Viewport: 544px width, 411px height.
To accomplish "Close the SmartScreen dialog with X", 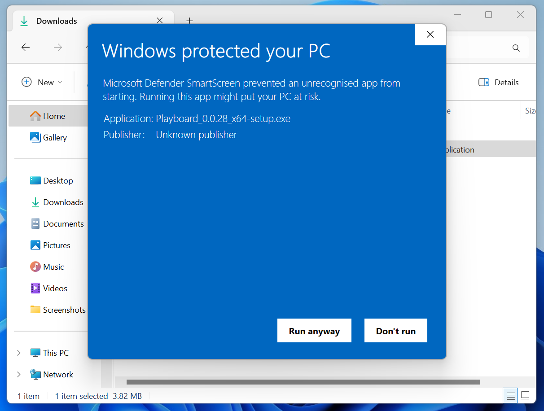I will tap(430, 35).
